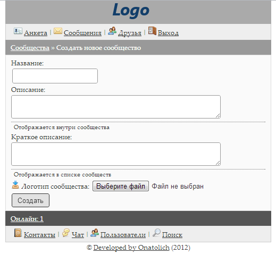Open the Анкета link
This screenshot has width=276, height=254.
point(36,33)
